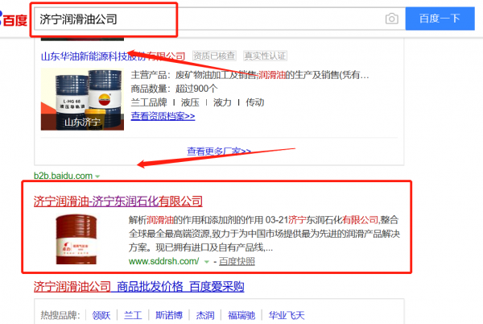Open dropdown arrow beside www.sddrsh.com
The height and width of the screenshot is (324, 483).
click(206, 262)
